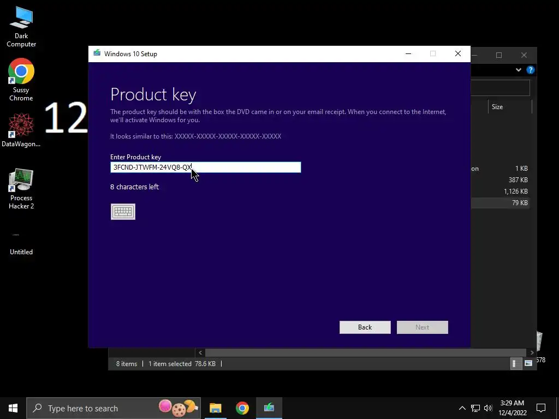Screen dimensions: 559x419
Task: Select the 79 KB file row
Action: click(500, 203)
